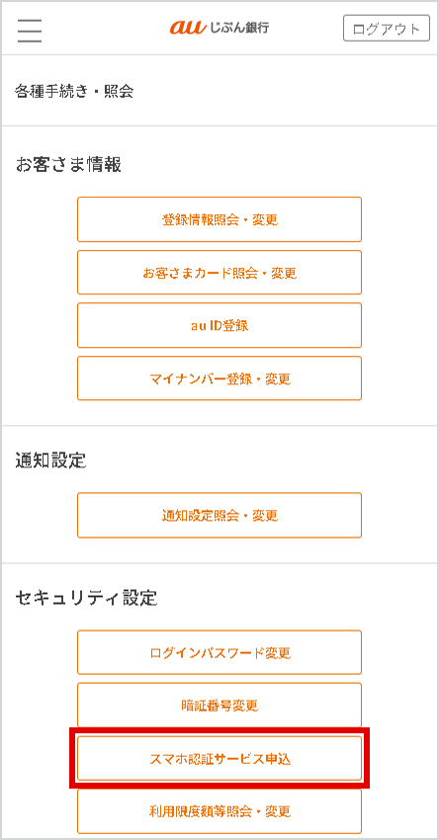Screen dimensions: 439x840
Task: Select お客さまカード照会・変更
Action: tap(219, 273)
